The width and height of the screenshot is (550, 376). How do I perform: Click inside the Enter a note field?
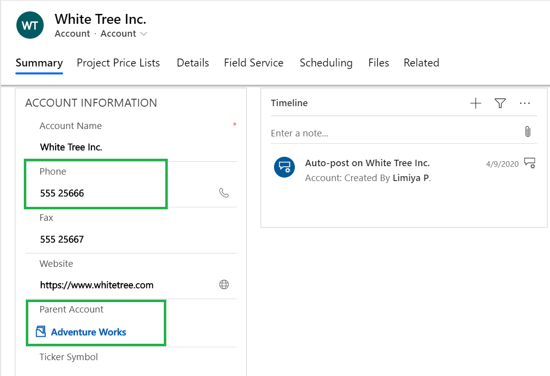(x=347, y=133)
